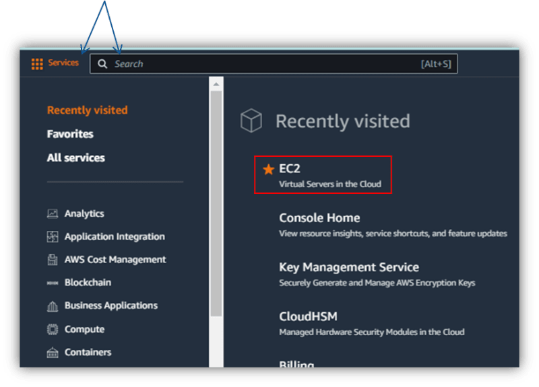The width and height of the screenshot is (539, 387).
Task: Open the CloudHSM service
Action: pyautogui.click(x=308, y=316)
